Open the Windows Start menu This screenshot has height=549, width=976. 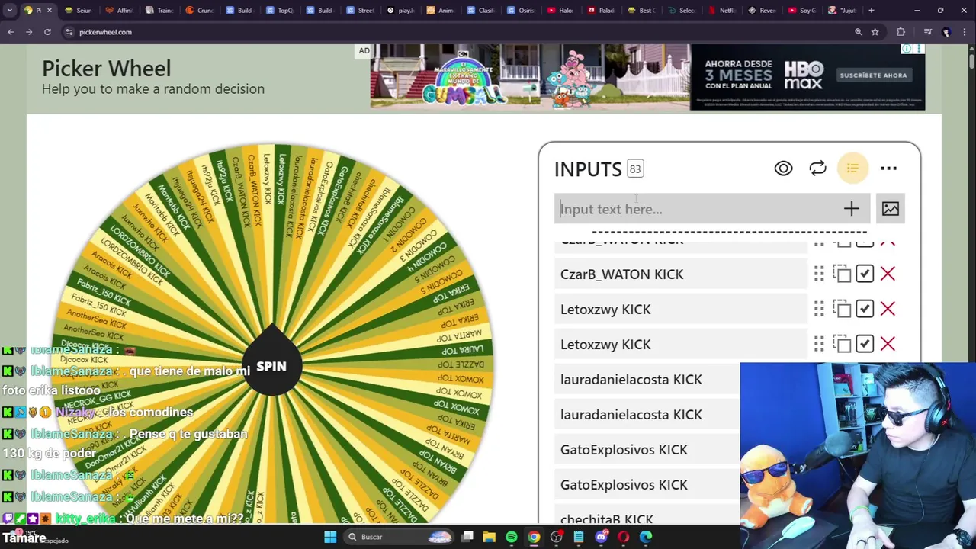pyautogui.click(x=330, y=537)
